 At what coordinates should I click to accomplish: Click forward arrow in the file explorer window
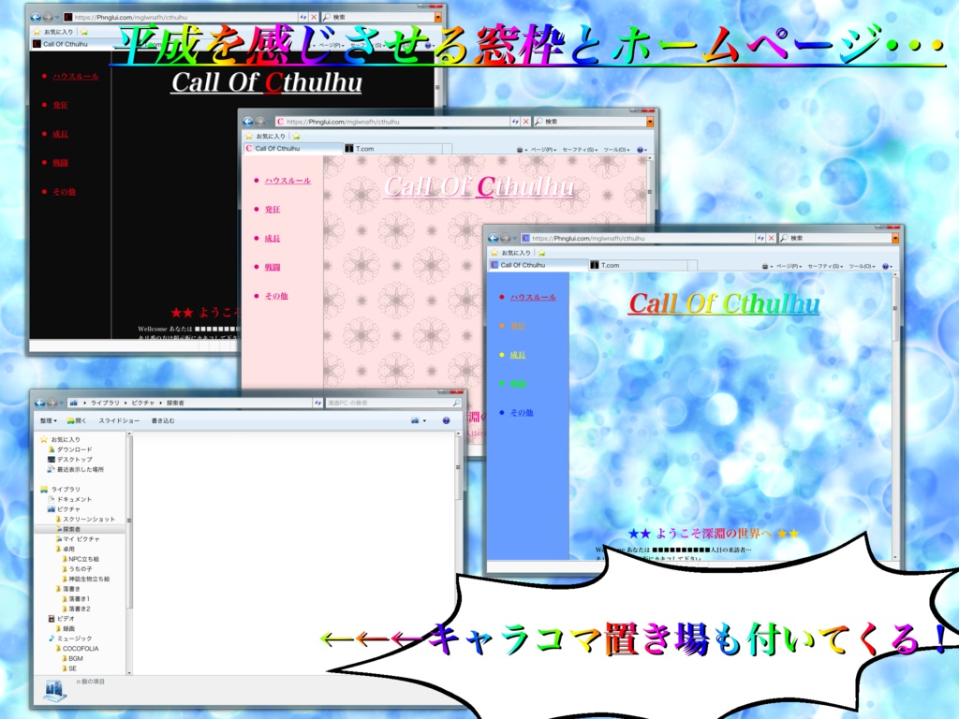52,403
